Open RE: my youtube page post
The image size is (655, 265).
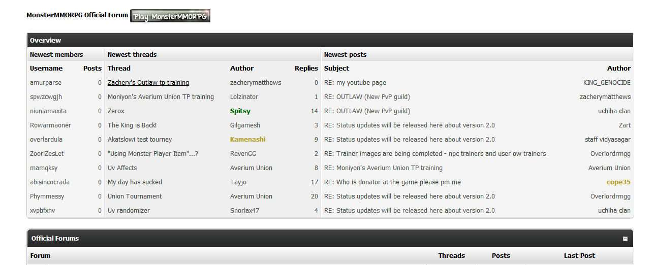click(x=355, y=83)
